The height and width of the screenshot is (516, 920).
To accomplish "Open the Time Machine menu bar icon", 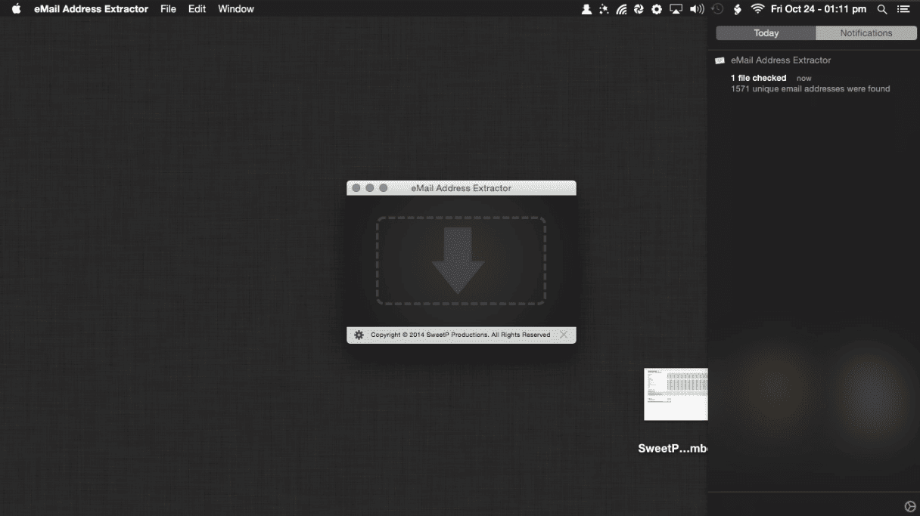I will [717, 9].
